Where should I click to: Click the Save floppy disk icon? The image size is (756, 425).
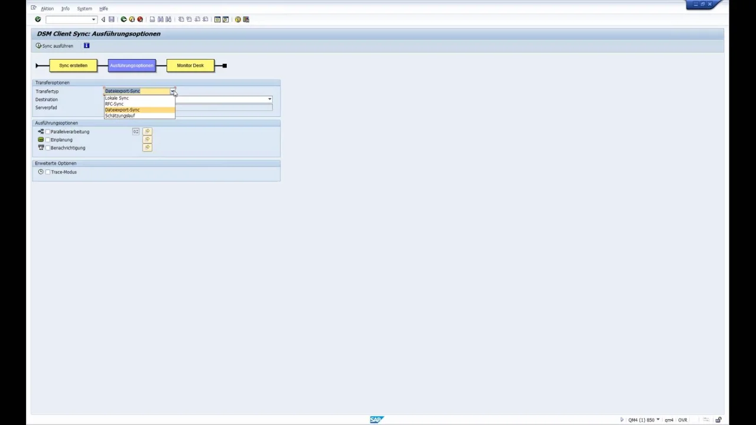pos(111,19)
